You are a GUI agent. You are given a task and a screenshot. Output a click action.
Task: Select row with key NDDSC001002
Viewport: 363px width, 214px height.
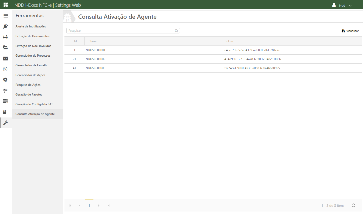click(x=95, y=59)
